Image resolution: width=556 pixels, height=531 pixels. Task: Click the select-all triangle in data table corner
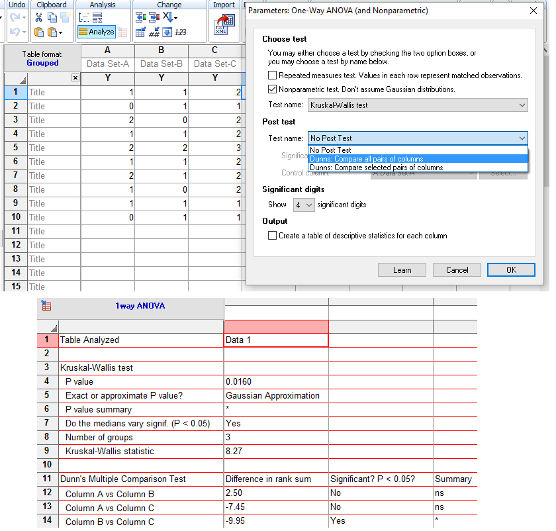(23, 80)
